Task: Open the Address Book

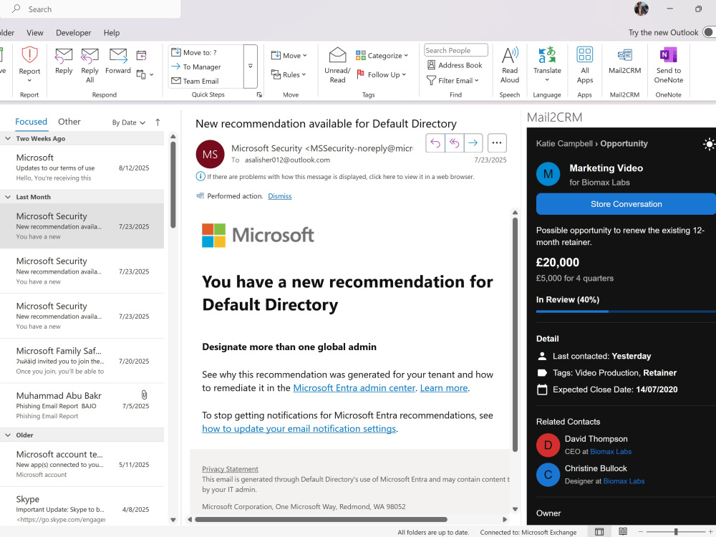Action: pos(455,65)
